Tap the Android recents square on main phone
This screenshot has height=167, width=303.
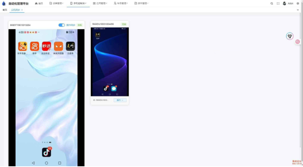pyautogui.click(x=60, y=163)
